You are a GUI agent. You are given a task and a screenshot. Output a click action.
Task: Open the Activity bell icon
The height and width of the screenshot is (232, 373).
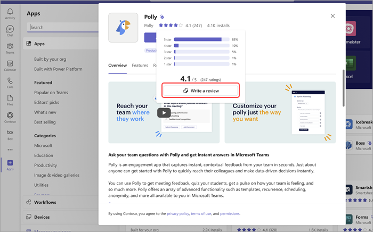click(10, 11)
